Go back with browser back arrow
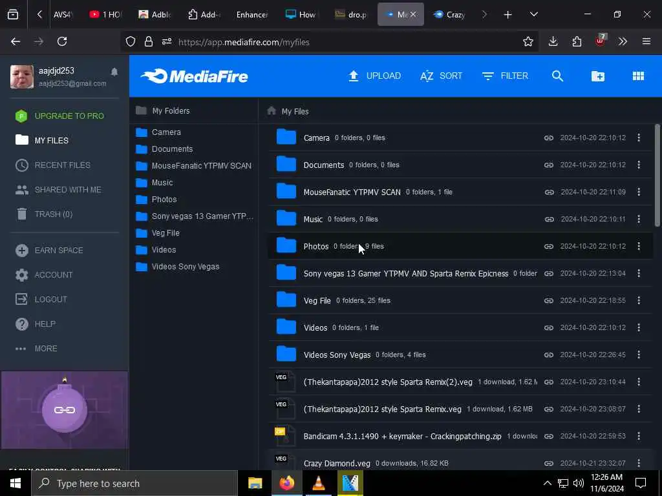The image size is (662, 496). click(x=16, y=41)
